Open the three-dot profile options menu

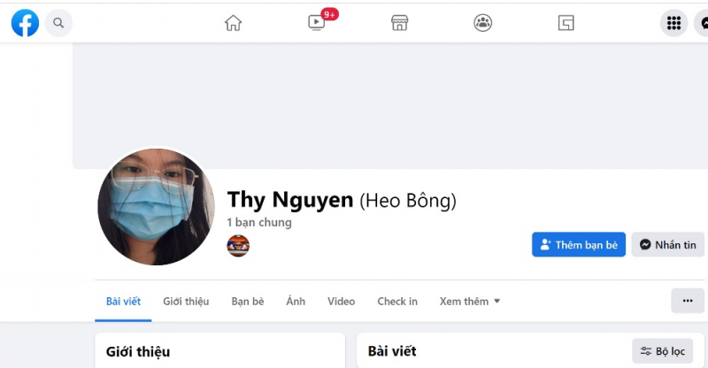[688, 301]
